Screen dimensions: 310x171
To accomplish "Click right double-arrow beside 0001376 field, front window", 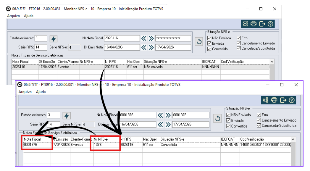I will click(168, 115).
